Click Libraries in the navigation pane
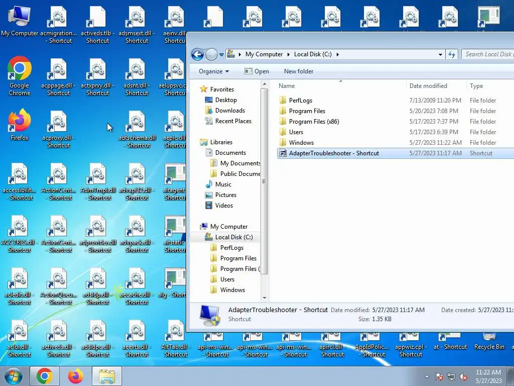The image size is (514, 386). (x=221, y=142)
